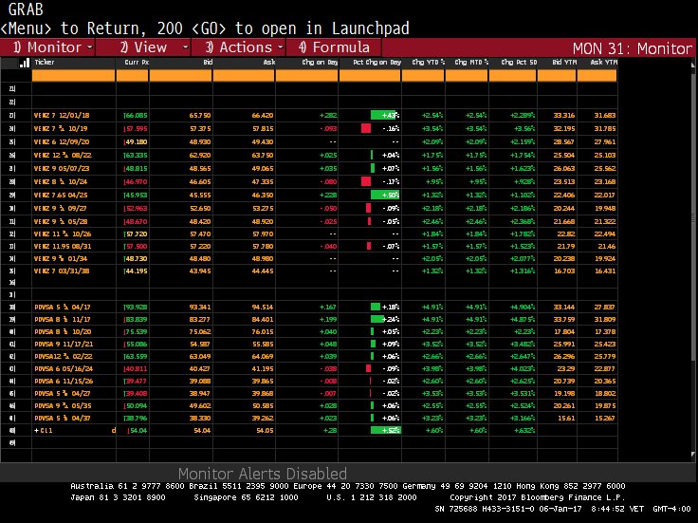Viewport: 698px width, 523px height.
Task: Focus the orange filter field under Ask
Action: (244, 76)
